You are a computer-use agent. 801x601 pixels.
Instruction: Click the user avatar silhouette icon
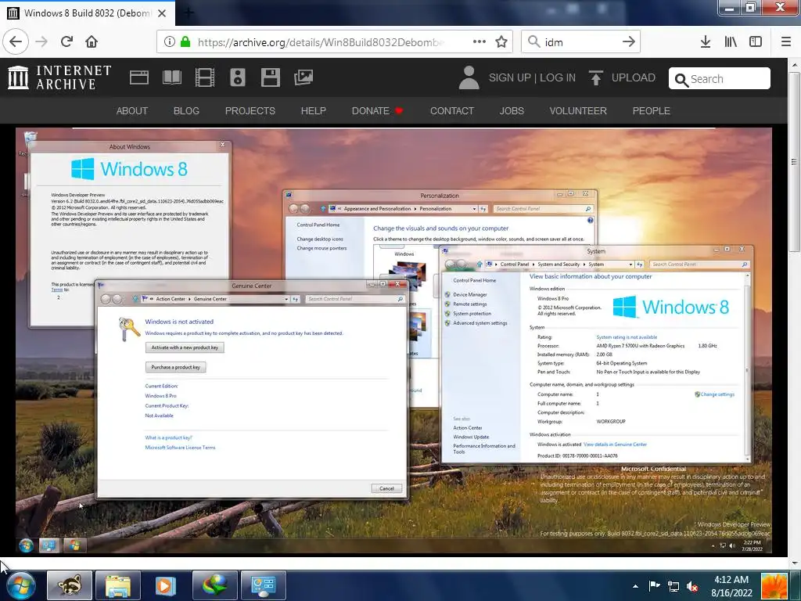(469, 77)
